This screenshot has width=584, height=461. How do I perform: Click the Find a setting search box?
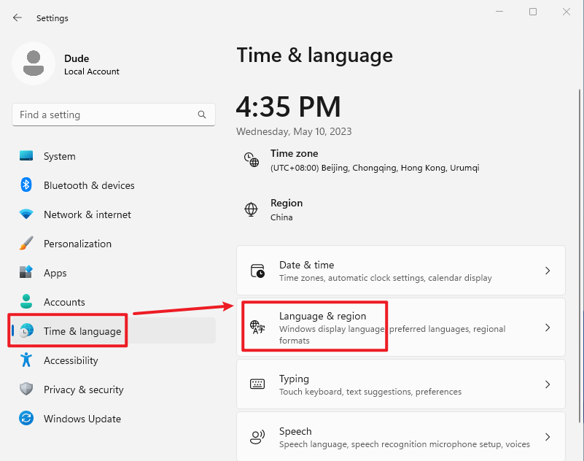(x=106, y=115)
